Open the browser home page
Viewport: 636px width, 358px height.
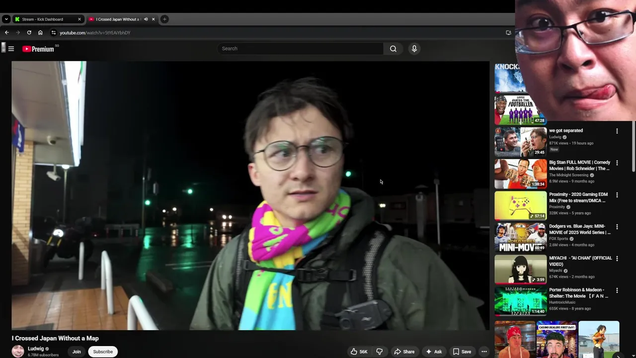[40, 33]
